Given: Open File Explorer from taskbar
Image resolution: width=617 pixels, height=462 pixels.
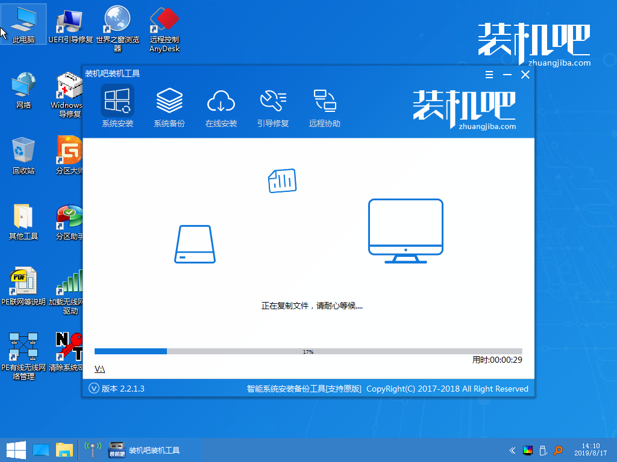Looking at the screenshot, I should pyautogui.click(x=64, y=449).
